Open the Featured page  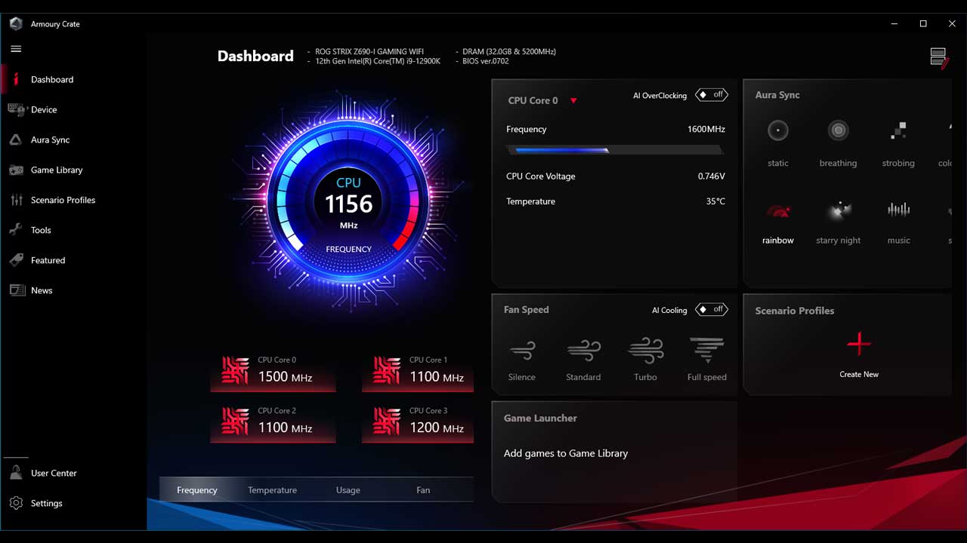(x=48, y=260)
